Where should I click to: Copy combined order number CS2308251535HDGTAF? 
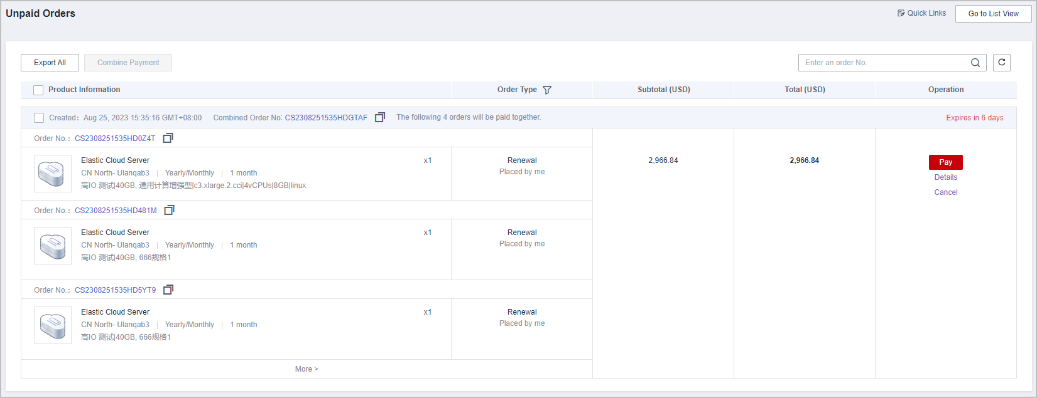click(x=379, y=118)
